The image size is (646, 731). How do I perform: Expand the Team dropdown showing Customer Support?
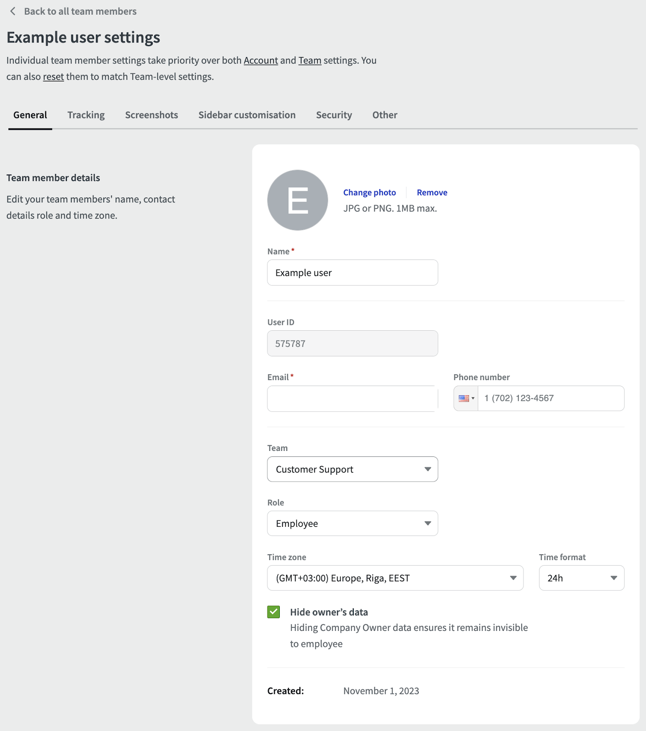352,469
